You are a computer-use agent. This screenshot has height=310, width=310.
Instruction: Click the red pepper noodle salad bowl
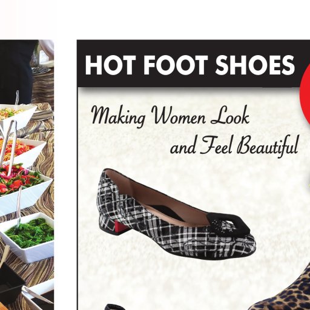(x=22, y=151)
